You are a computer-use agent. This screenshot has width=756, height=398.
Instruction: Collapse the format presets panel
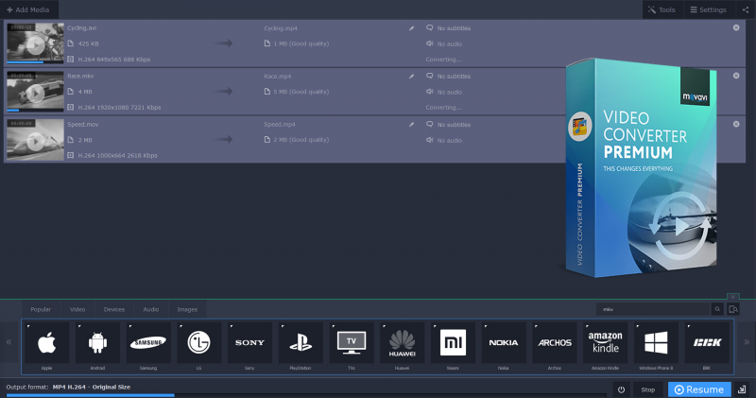click(x=732, y=297)
